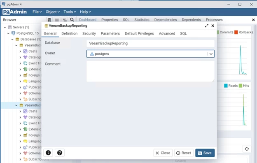Image resolution: width=257 pixels, height=163 pixels.
Task: Collapse the selected second VeeamBac database node
Action: (16, 105)
